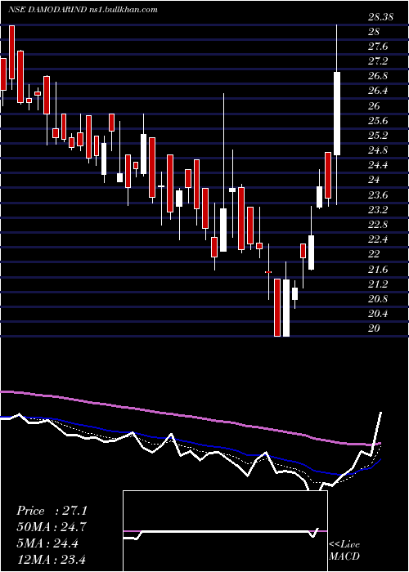The width and height of the screenshot is (409, 572).
Task: Click the 22.4 price axis label
Action: click(x=378, y=239)
